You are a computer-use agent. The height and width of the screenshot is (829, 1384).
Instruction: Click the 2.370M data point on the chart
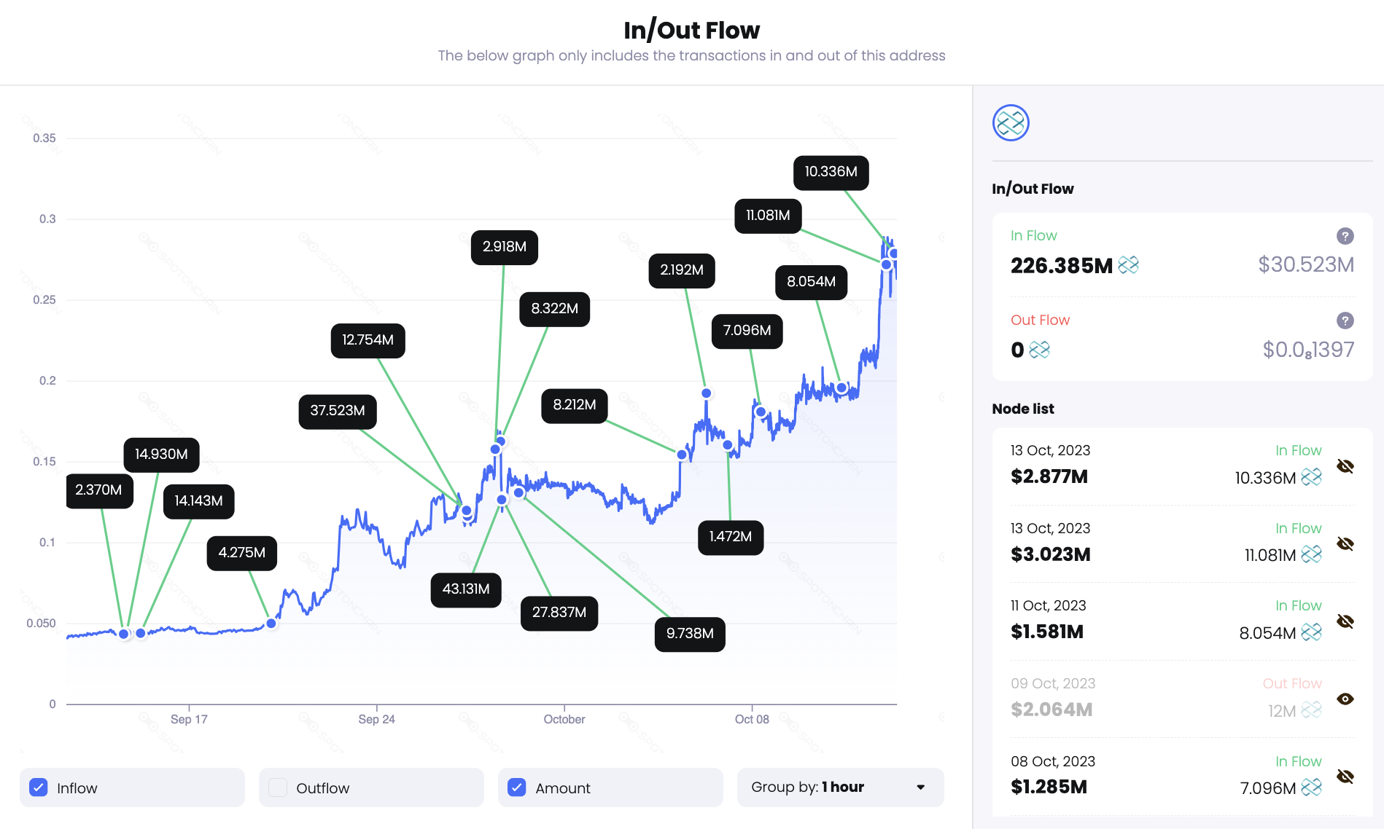click(x=123, y=632)
